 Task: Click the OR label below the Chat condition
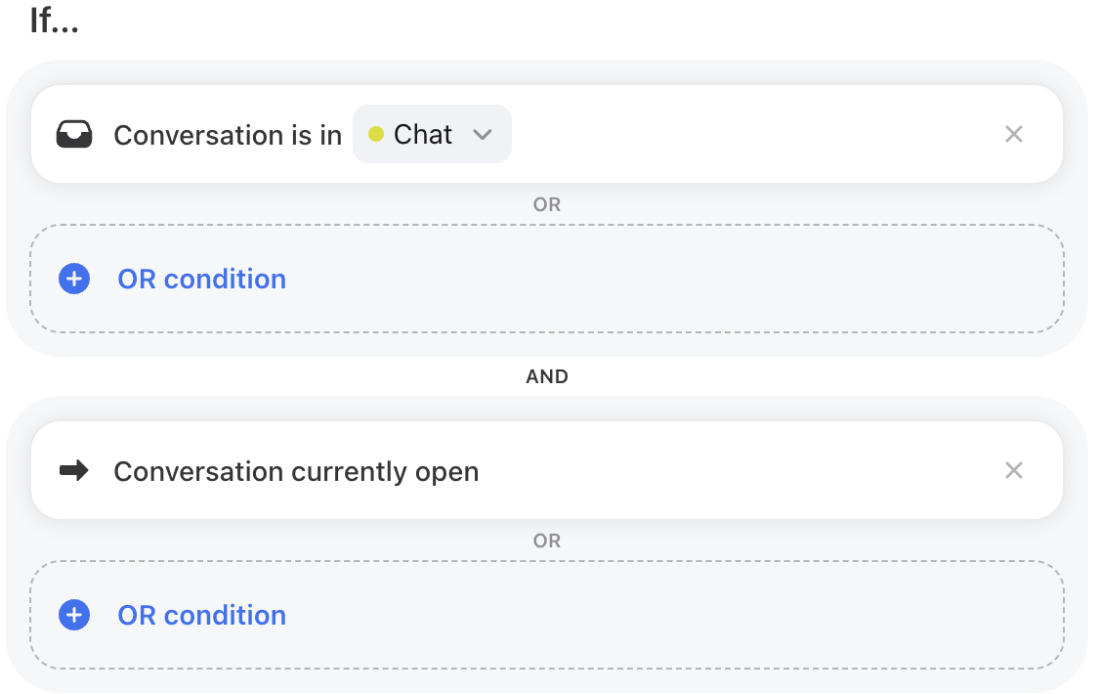(x=547, y=204)
